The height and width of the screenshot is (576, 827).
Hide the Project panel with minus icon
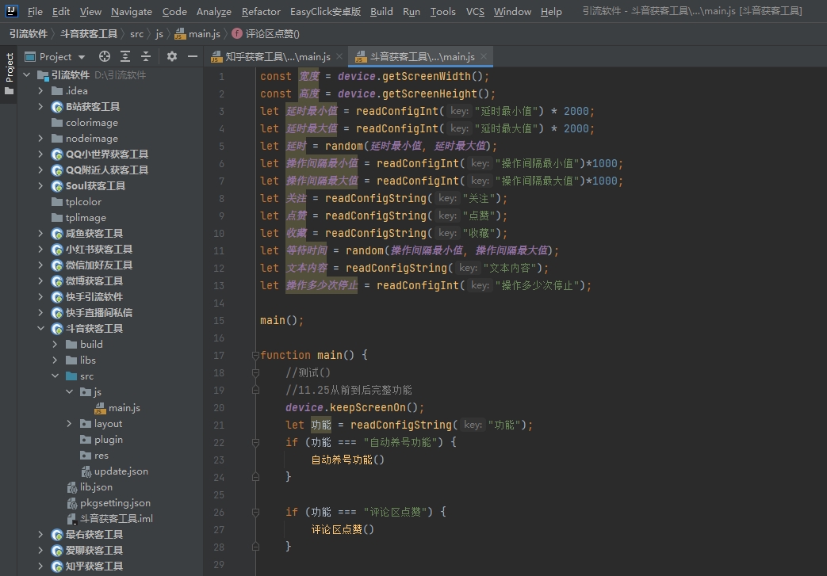(193, 56)
